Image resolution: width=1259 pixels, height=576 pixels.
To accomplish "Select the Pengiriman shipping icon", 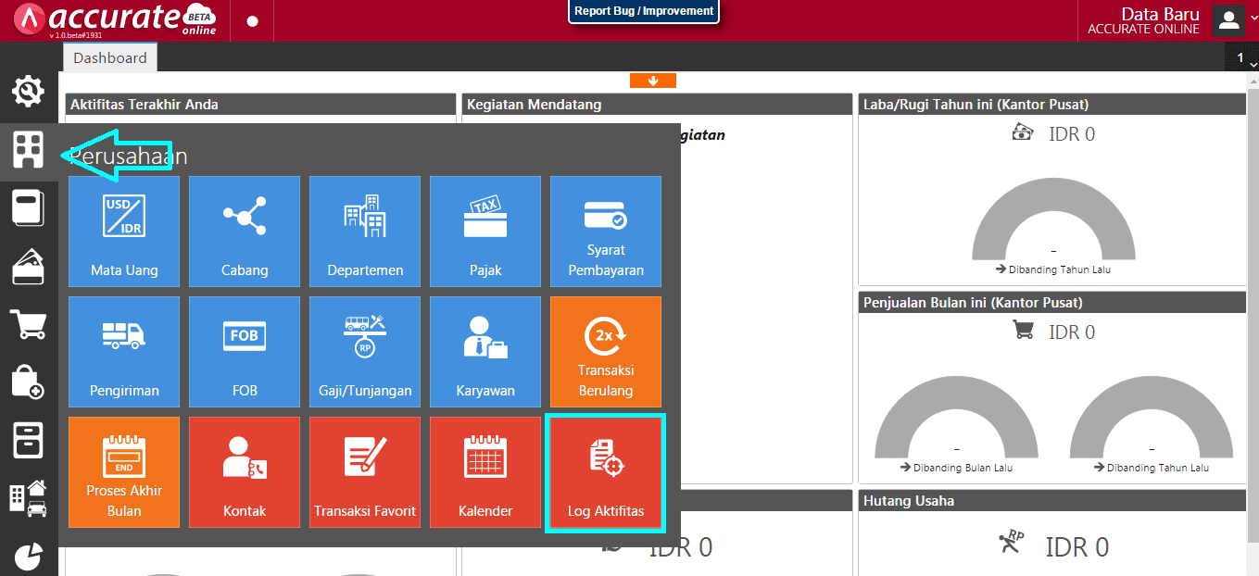I will tap(123, 352).
